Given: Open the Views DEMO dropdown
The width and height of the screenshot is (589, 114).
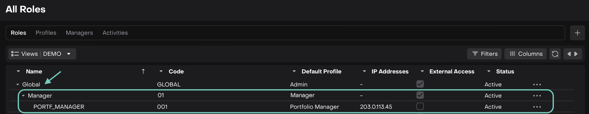Looking at the screenshot, I should pyautogui.click(x=42, y=54).
